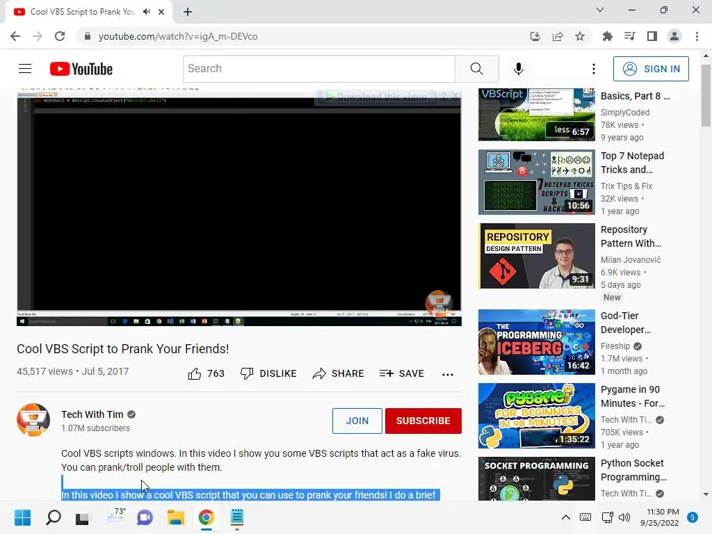Open the Top 7 Notepad Tricks thumbnail
712x534 pixels.
pos(537,182)
